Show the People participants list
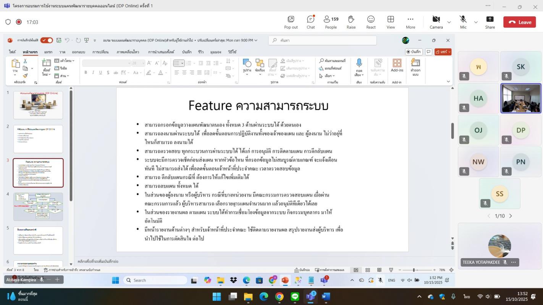543x305 pixels. click(x=331, y=22)
